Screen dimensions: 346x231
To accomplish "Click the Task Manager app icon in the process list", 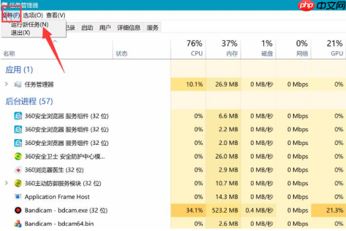I will pyautogui.click(x=18, y=84).
